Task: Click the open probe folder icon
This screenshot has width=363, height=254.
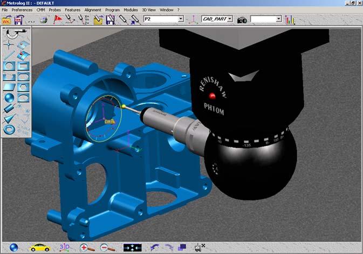Action: pyautogui.click(x=98, y=19)
